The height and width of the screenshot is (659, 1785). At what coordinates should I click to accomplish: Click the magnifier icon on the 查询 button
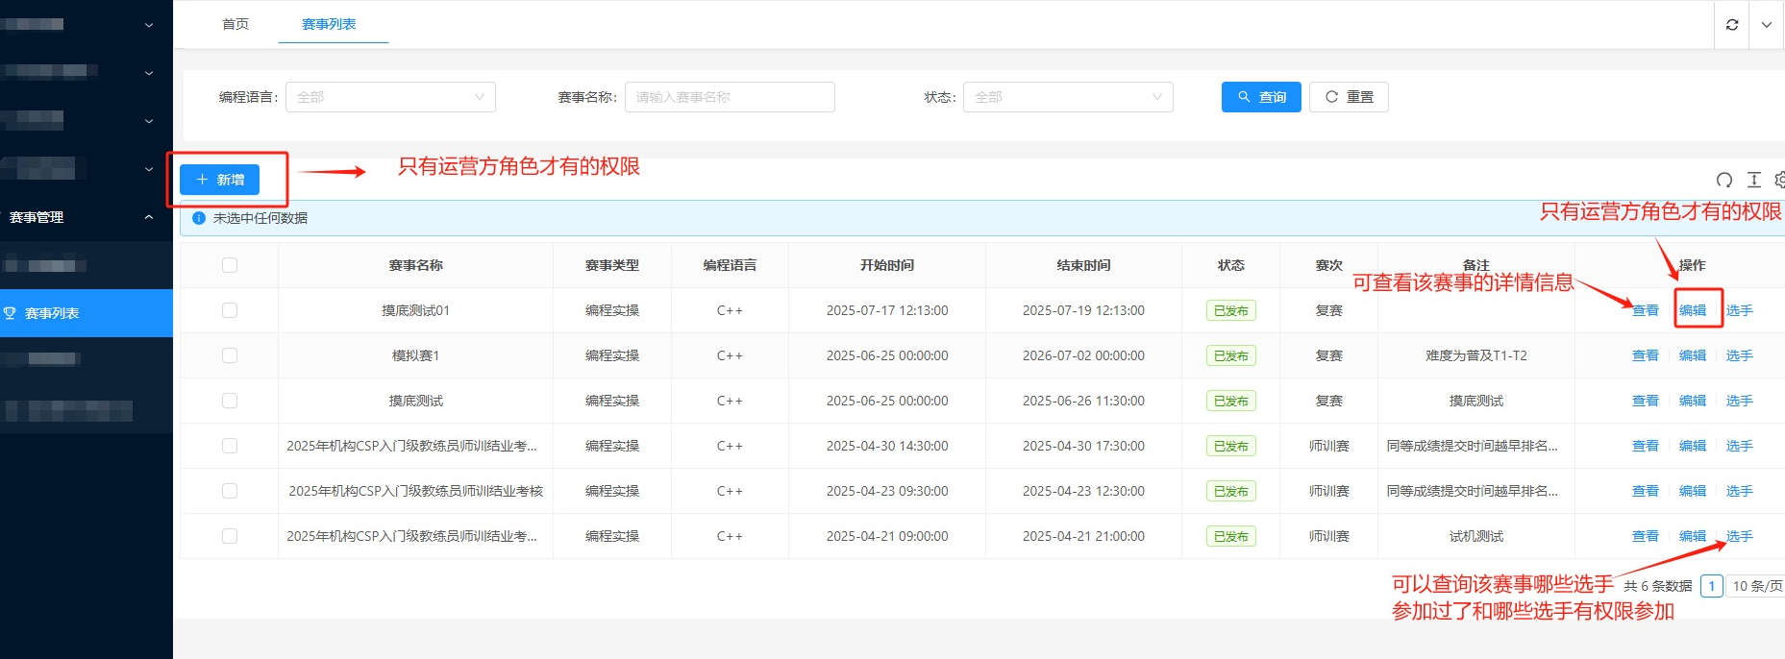click(1244, 97)
